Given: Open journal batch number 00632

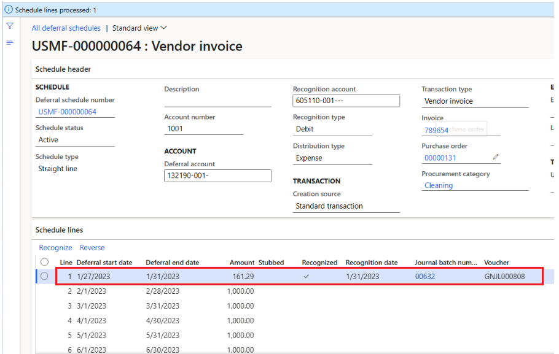Looking at the screenshot, I should point(424,277).
